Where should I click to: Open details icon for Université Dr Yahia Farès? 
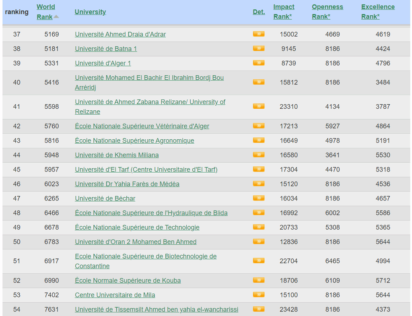[259, 184]
